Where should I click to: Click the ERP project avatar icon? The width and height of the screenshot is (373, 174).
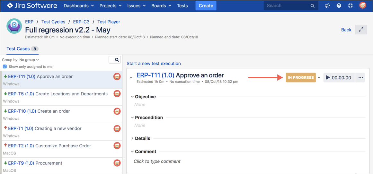tap(14, 26)
